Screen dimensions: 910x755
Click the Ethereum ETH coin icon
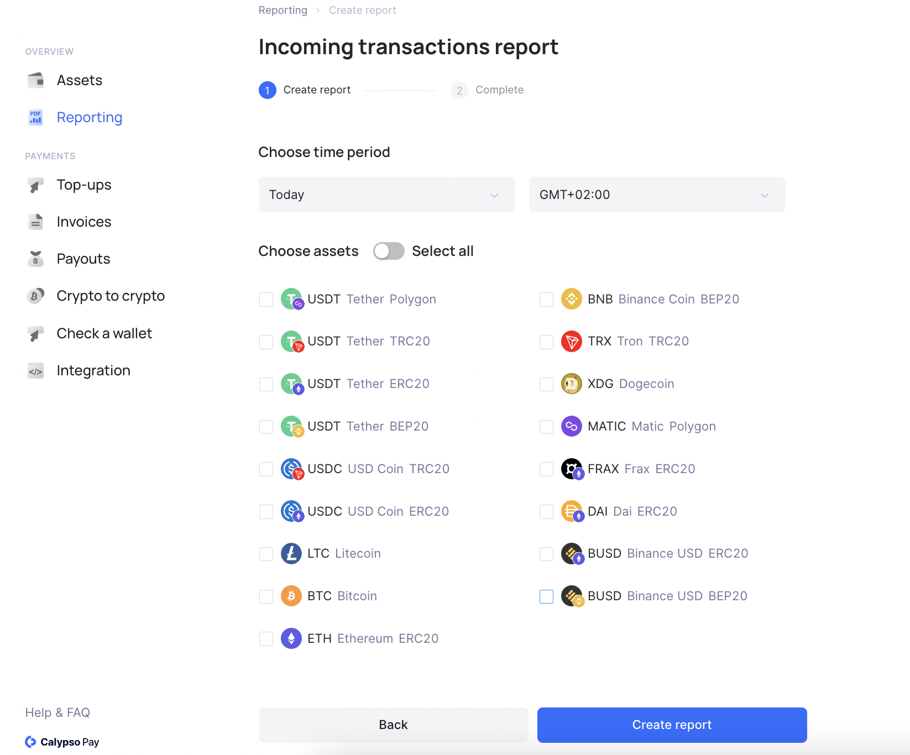(x=291, y=638)
